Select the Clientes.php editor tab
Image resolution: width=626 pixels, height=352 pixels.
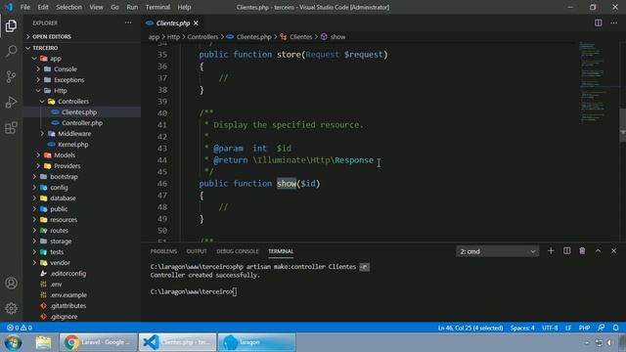tap(172, 23)
